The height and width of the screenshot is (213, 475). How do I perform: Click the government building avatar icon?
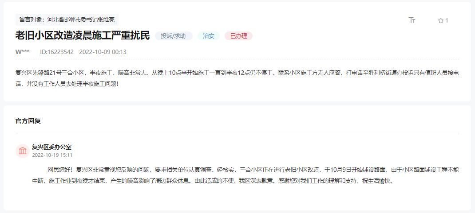coord(22,151)
